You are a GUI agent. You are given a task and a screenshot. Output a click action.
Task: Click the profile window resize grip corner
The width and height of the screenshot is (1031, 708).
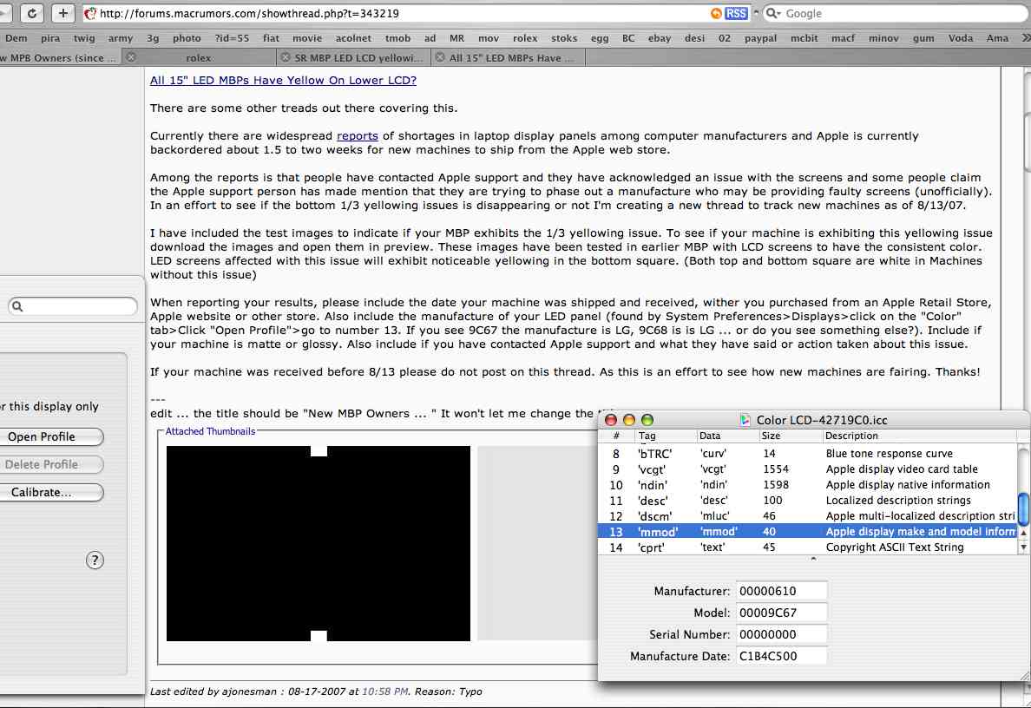tap(1024, 676)
